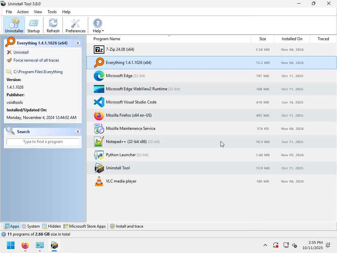Select the Python Launcher icon
The image size is (337, 253).
pyautogui.click(x=99, y=155)
